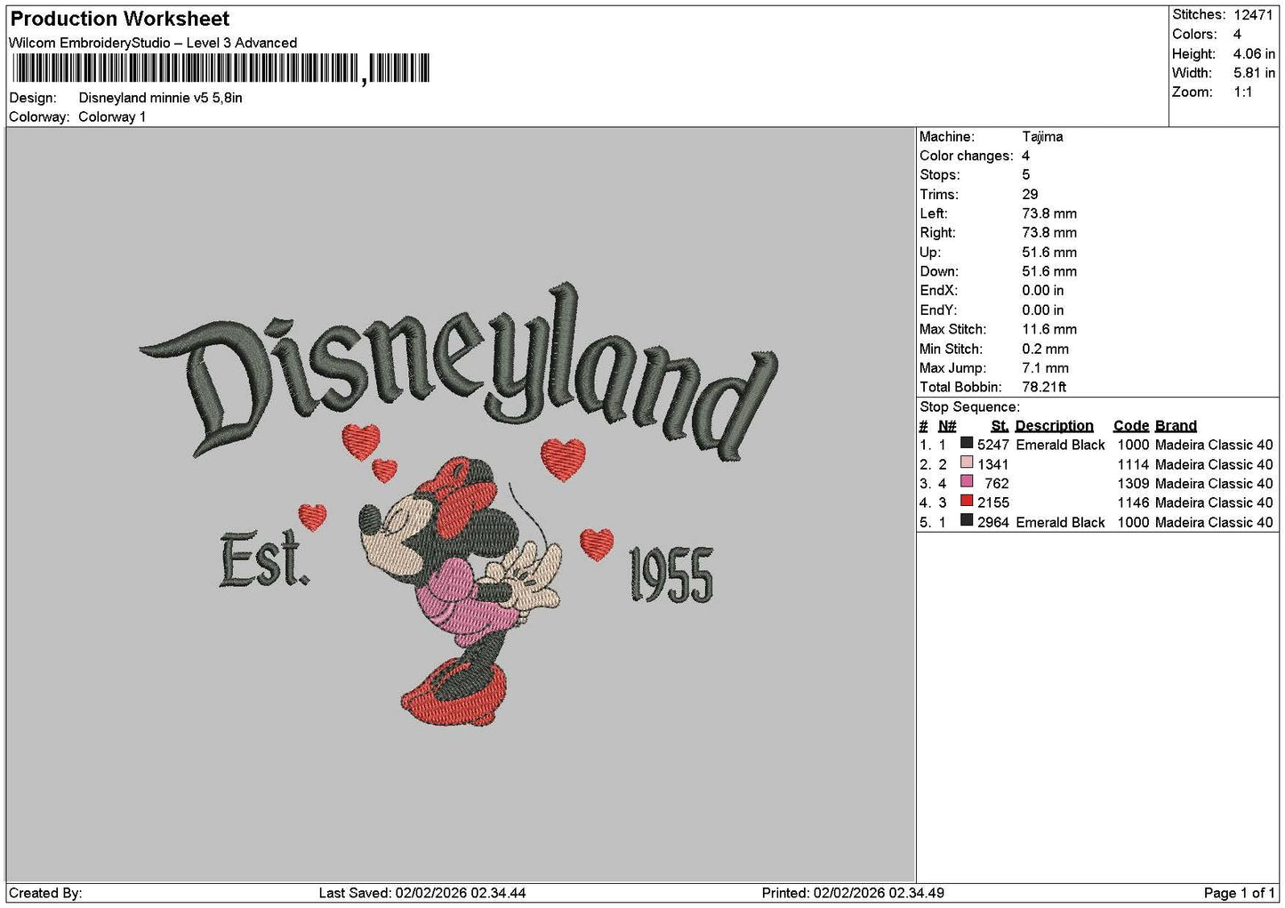This screenshot has width=1285, height=908.
Task: Click the 'Brand' column header
Action: click(x=1176, y=426)
